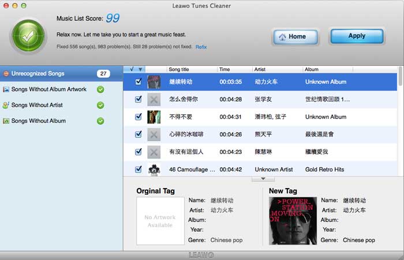404x260 pixels.
Task: Click the Songs Without Album music note icon
Action: tap(6, 120)
